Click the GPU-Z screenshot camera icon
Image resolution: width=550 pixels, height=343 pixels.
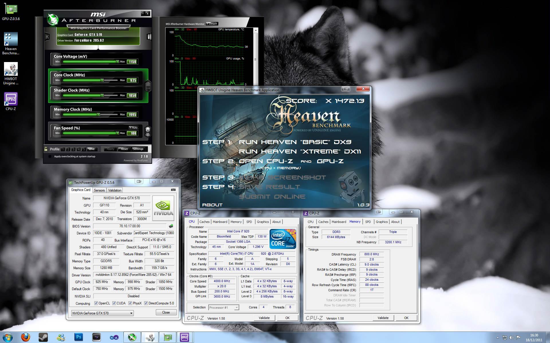(x=173, y=190)
